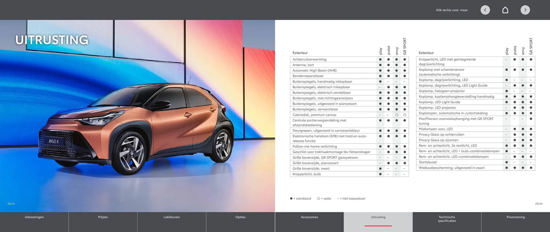Click 'Privacy Glass op zijramen' row
Image resolution: width=550 pixels, height=232 pixels.
(x=476, y=140)
